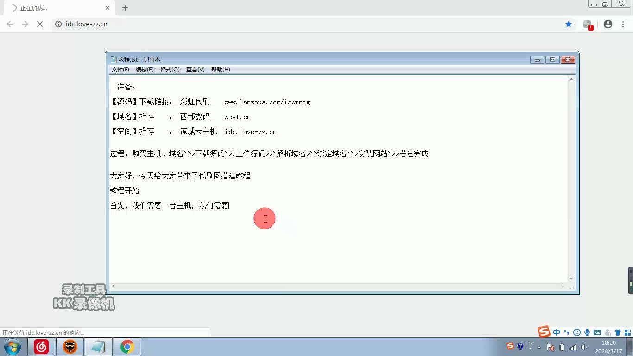Open the 帮助(H) menu in Notepad
The height and width of the screenshot is (356, 633).
pyautogui.click(x=221, y=70)
